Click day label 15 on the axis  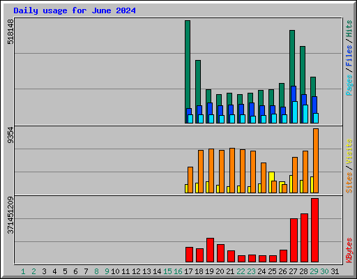click(167, 271)
